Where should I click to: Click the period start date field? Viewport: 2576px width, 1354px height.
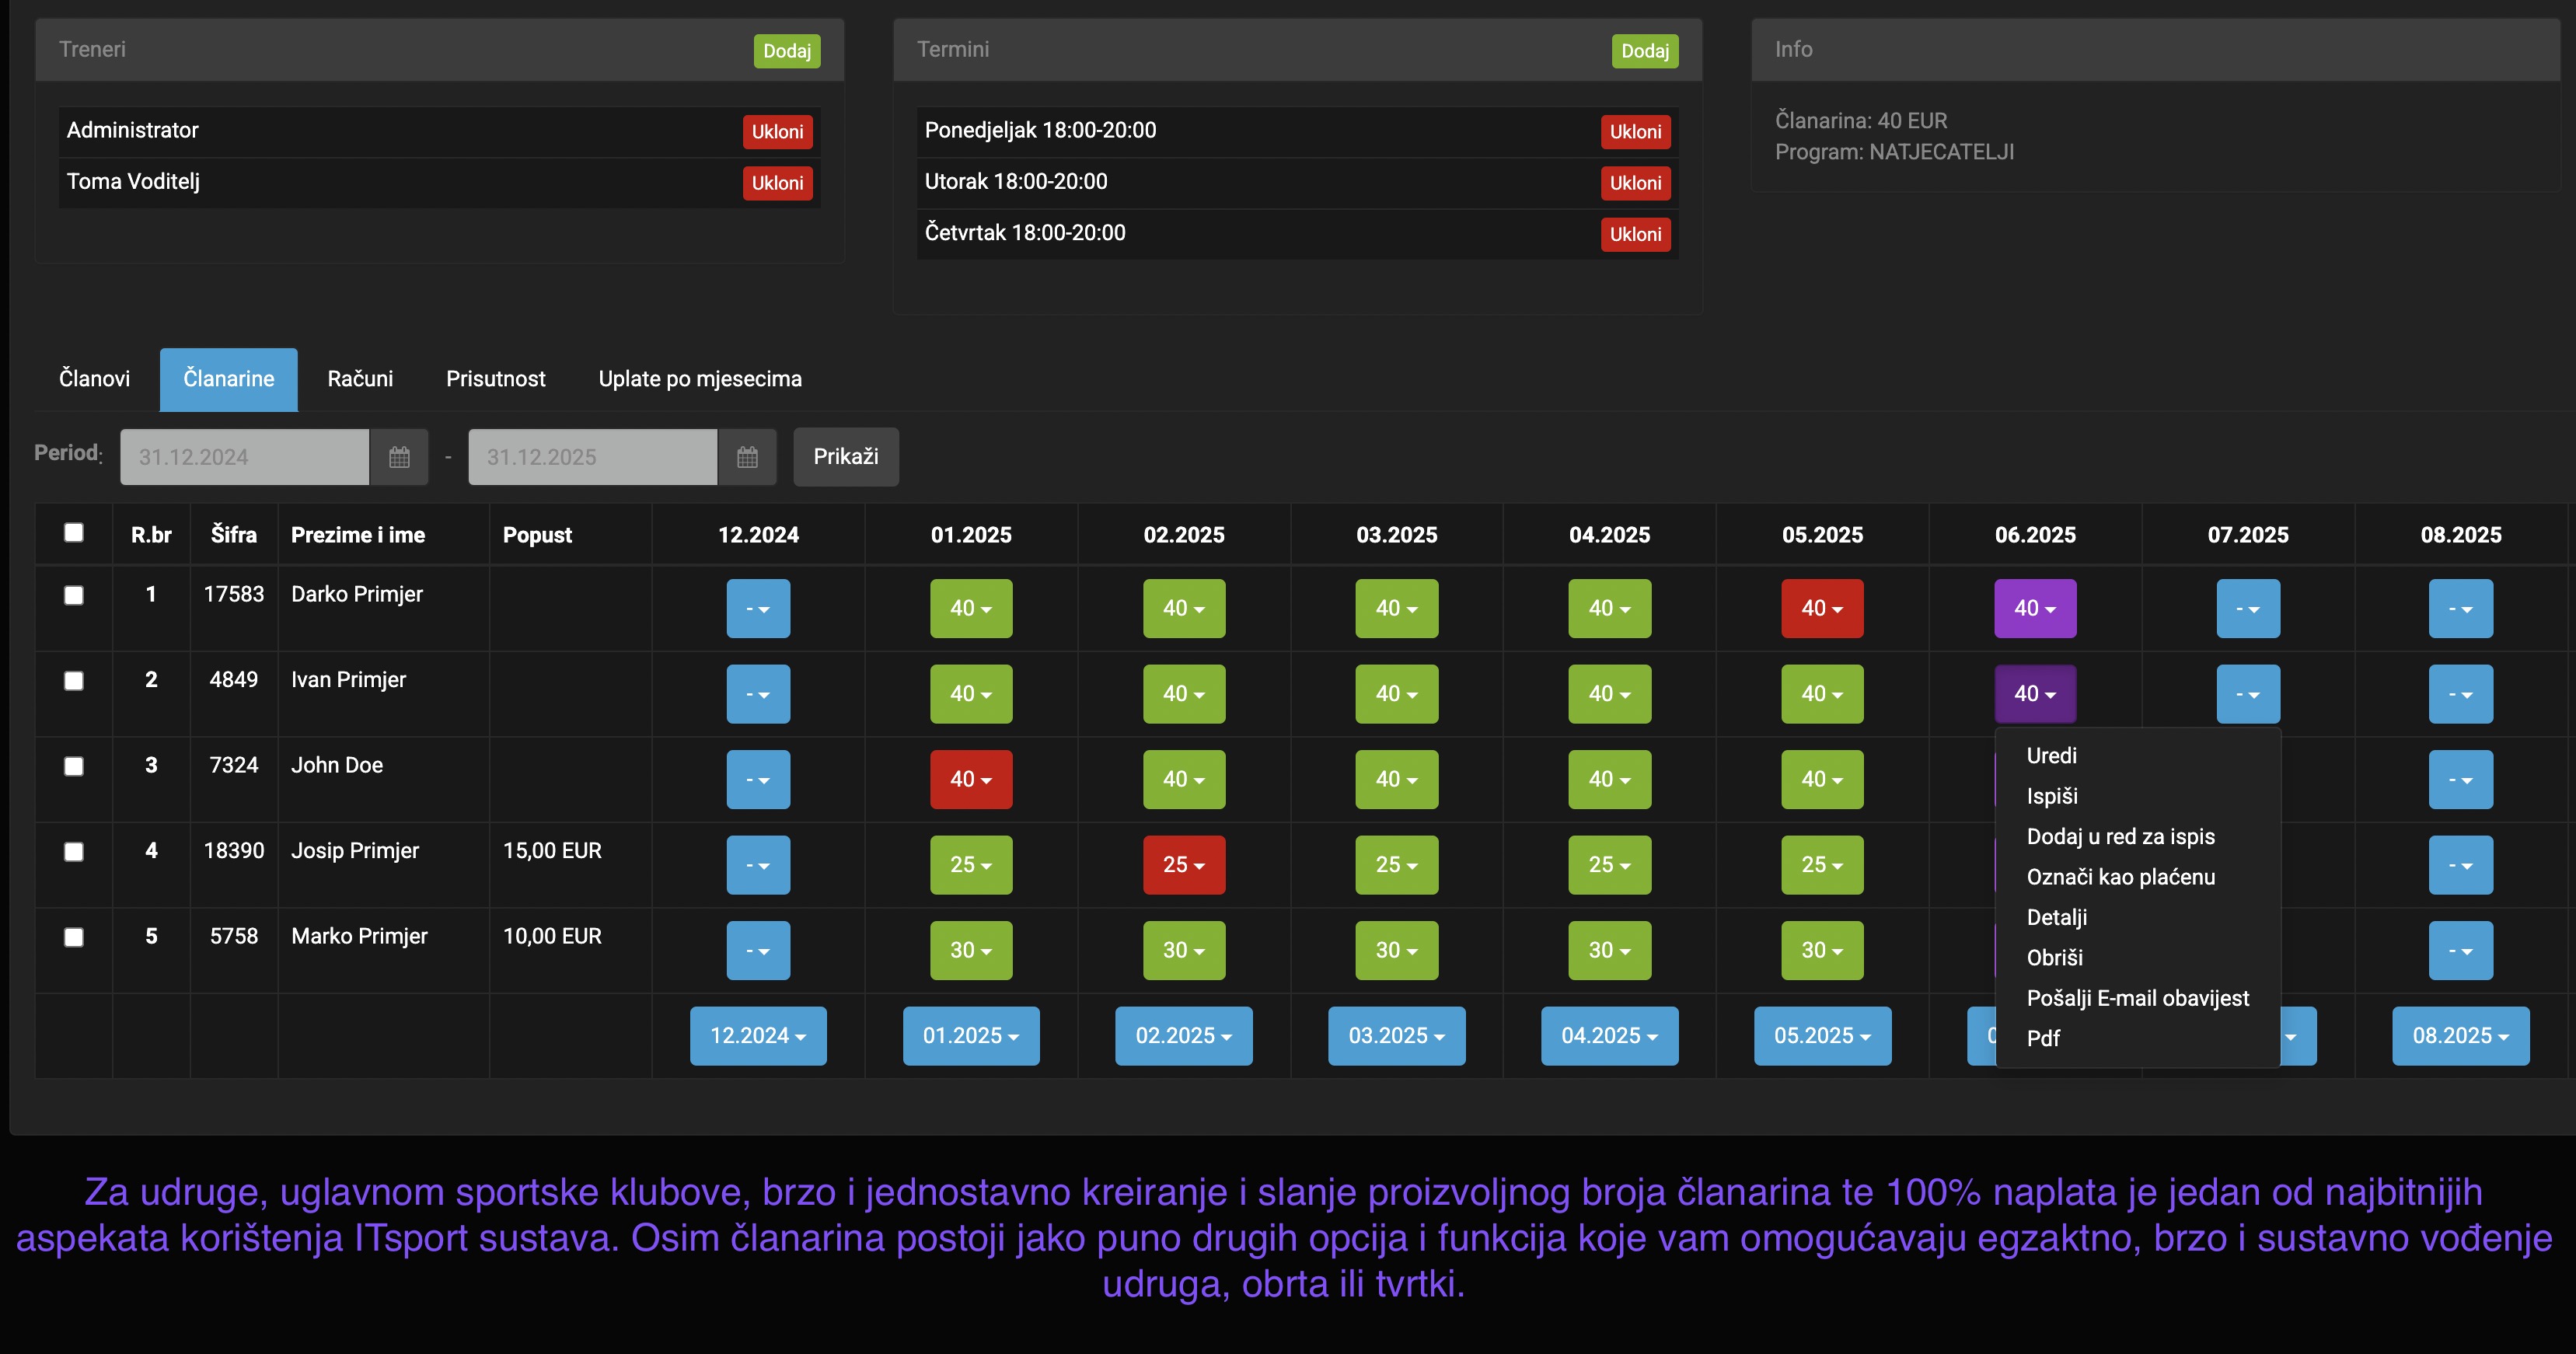click(x=244, y=457)
